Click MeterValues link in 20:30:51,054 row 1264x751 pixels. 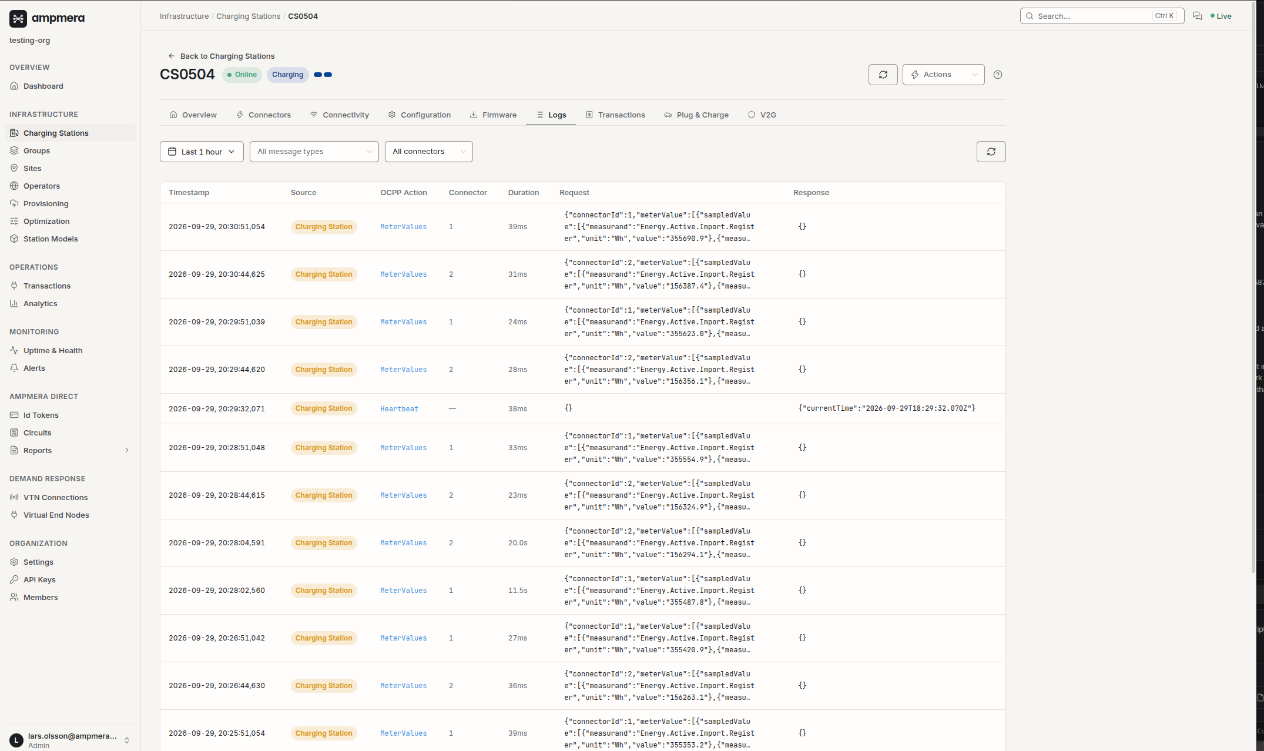pyautogui.click(x=404, y=227)
